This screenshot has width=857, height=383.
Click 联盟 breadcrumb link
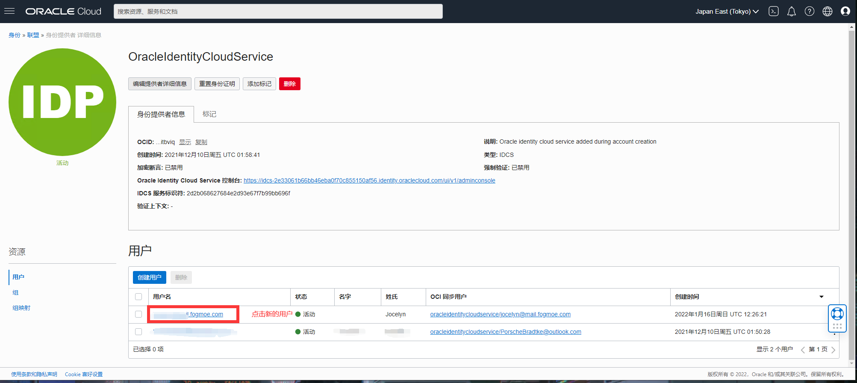(33, 35)
